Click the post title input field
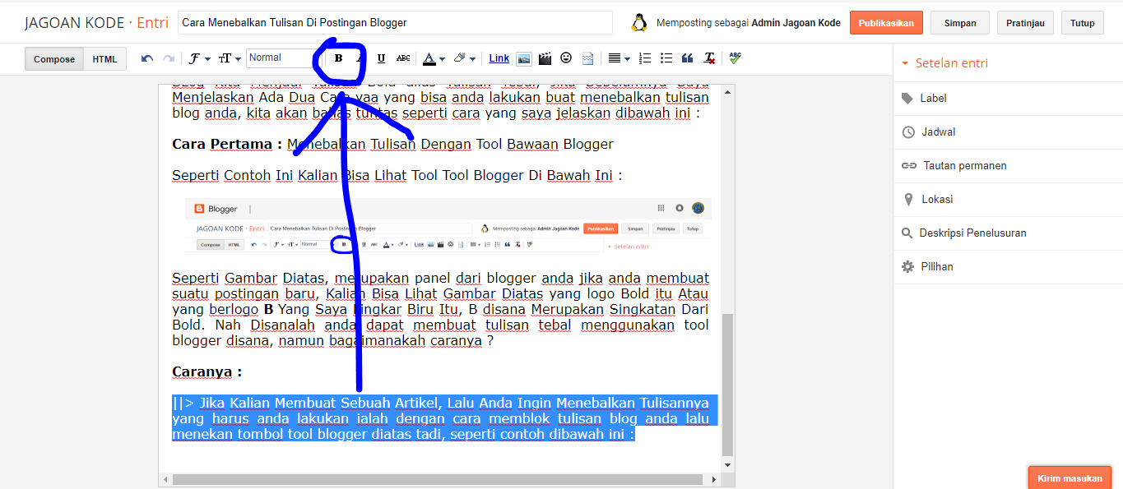The height and width of the screenshot is (489, 1123). click(x=395, y=22)
